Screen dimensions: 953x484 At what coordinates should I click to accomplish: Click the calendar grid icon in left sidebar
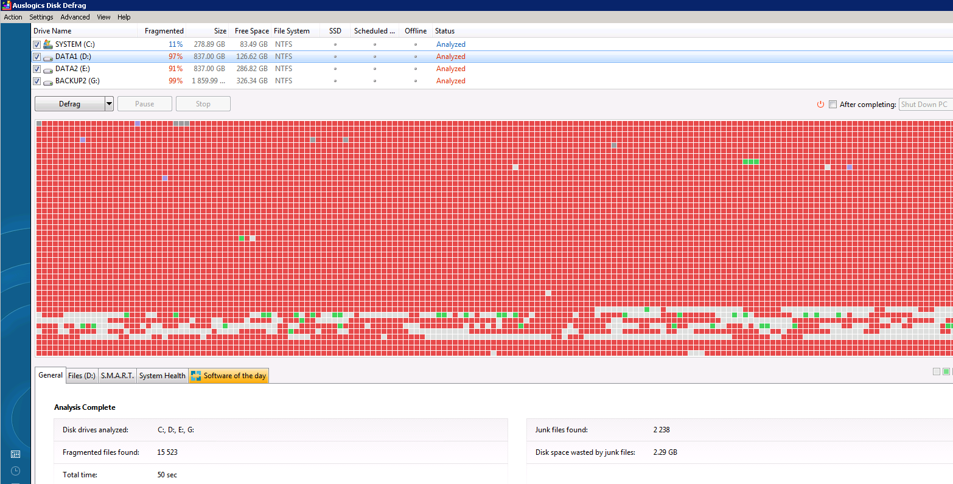tap(16, 454)
